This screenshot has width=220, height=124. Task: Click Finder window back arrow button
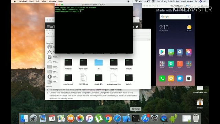pos(49,34)
